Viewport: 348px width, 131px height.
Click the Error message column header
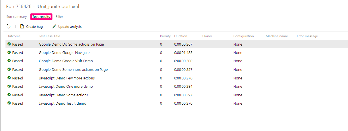tap(307, 36)
